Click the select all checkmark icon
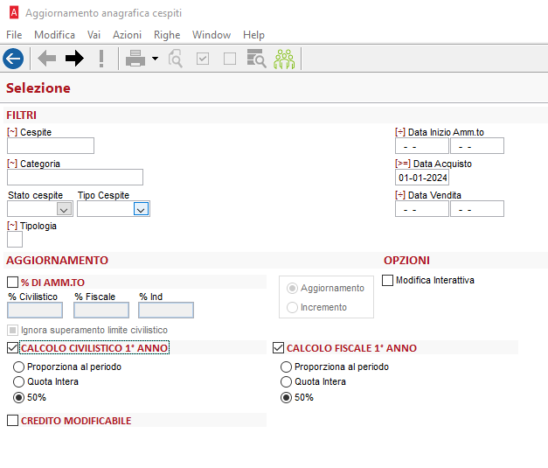The image size is (548, 468). [x=203, y=59]
